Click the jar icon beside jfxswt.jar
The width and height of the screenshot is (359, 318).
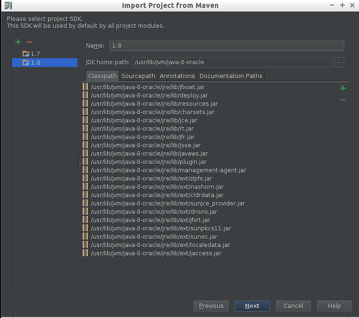tap(85, 87)
